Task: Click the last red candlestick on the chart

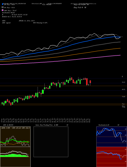Action: (90, 82)
